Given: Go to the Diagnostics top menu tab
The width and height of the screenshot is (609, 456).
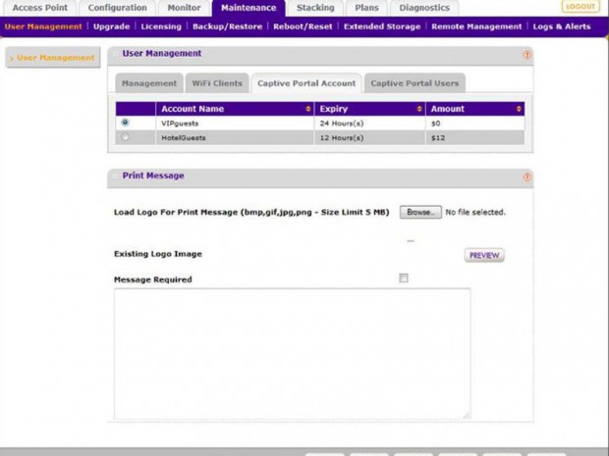Looking at the screenshot, I should click(x=424, y=8).
